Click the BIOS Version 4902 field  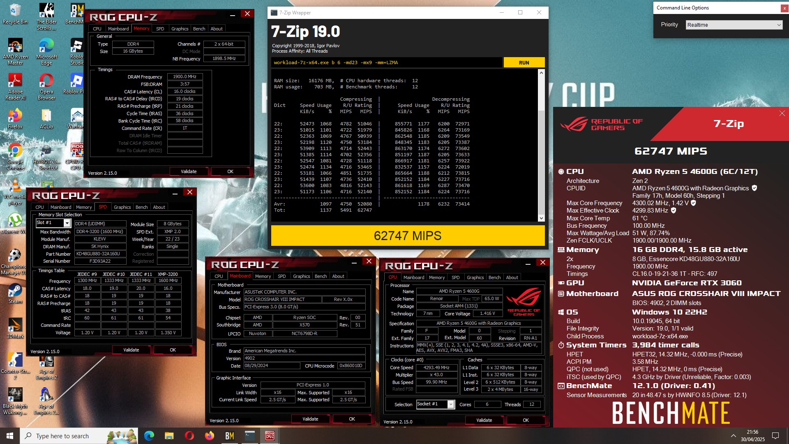[304, 358]
